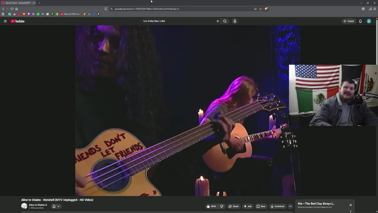The height and width of the screenshot is (213, 378).
Task: Open picture-in-picture icon in address bar
Action: point(255,9)
